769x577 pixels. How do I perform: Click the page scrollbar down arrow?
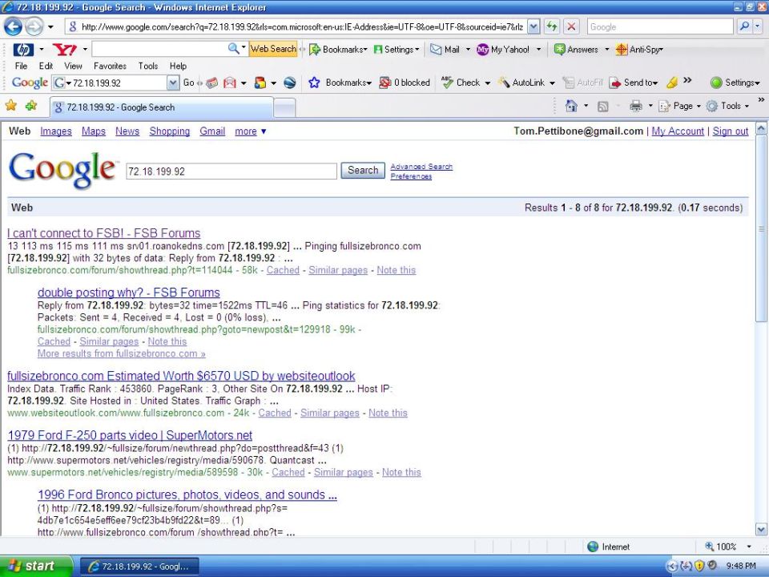coord(761,530)
